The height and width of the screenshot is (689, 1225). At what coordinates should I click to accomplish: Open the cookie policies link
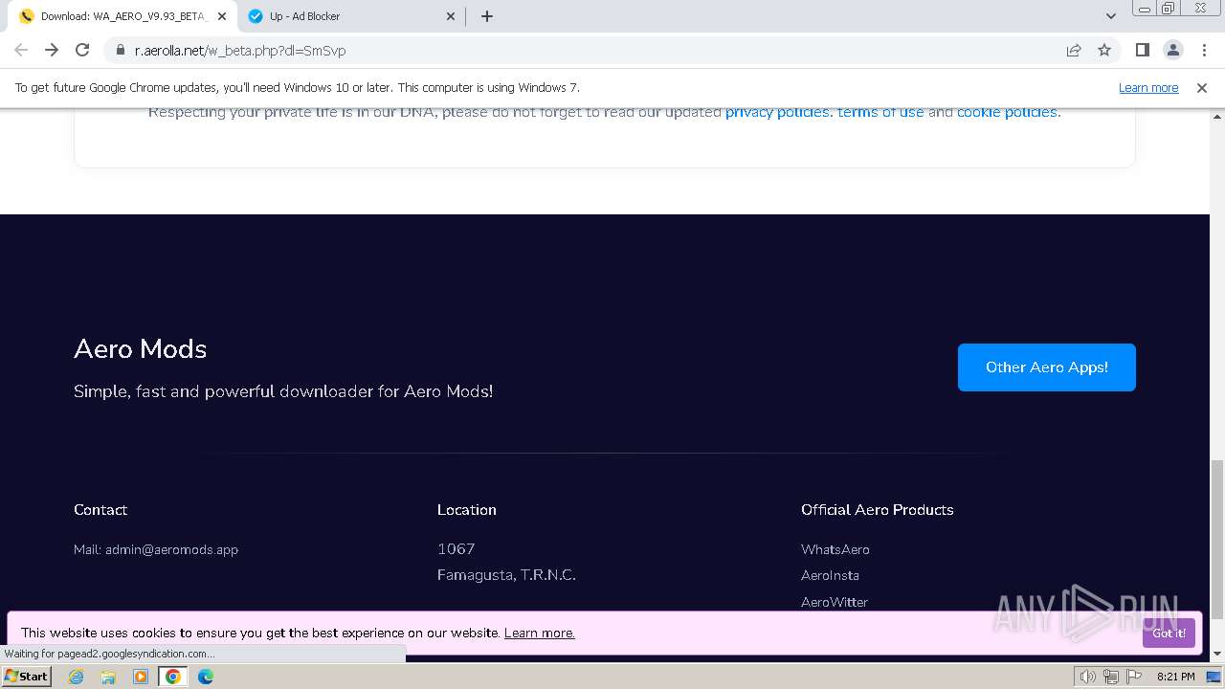1007,112
